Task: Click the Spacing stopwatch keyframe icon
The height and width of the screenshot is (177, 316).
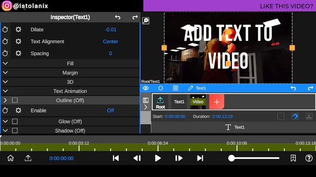Action: [x=5, y=54]
